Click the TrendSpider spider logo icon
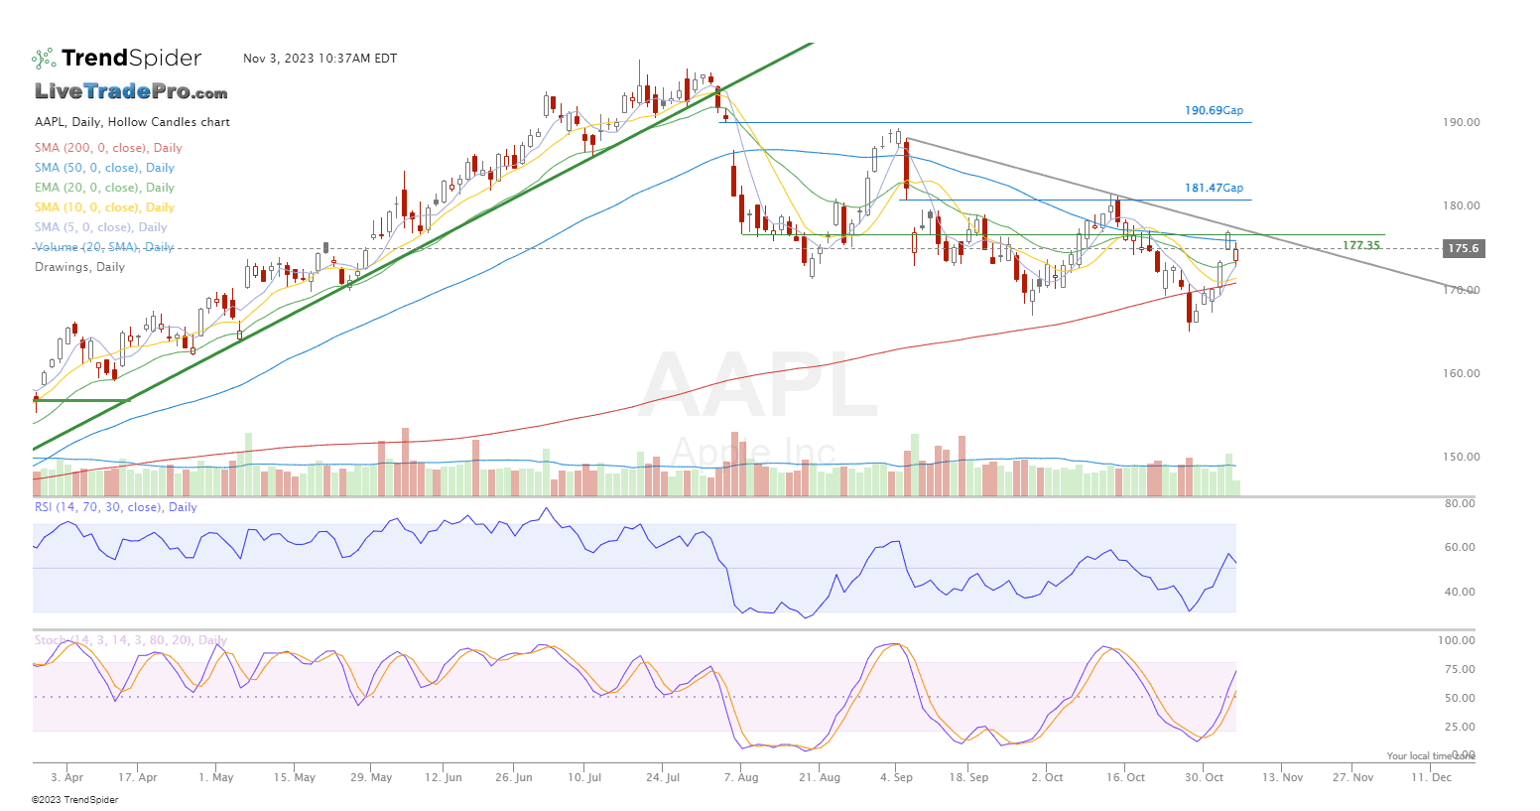This screenshot has width=1540, height=811. coord(44,59)
